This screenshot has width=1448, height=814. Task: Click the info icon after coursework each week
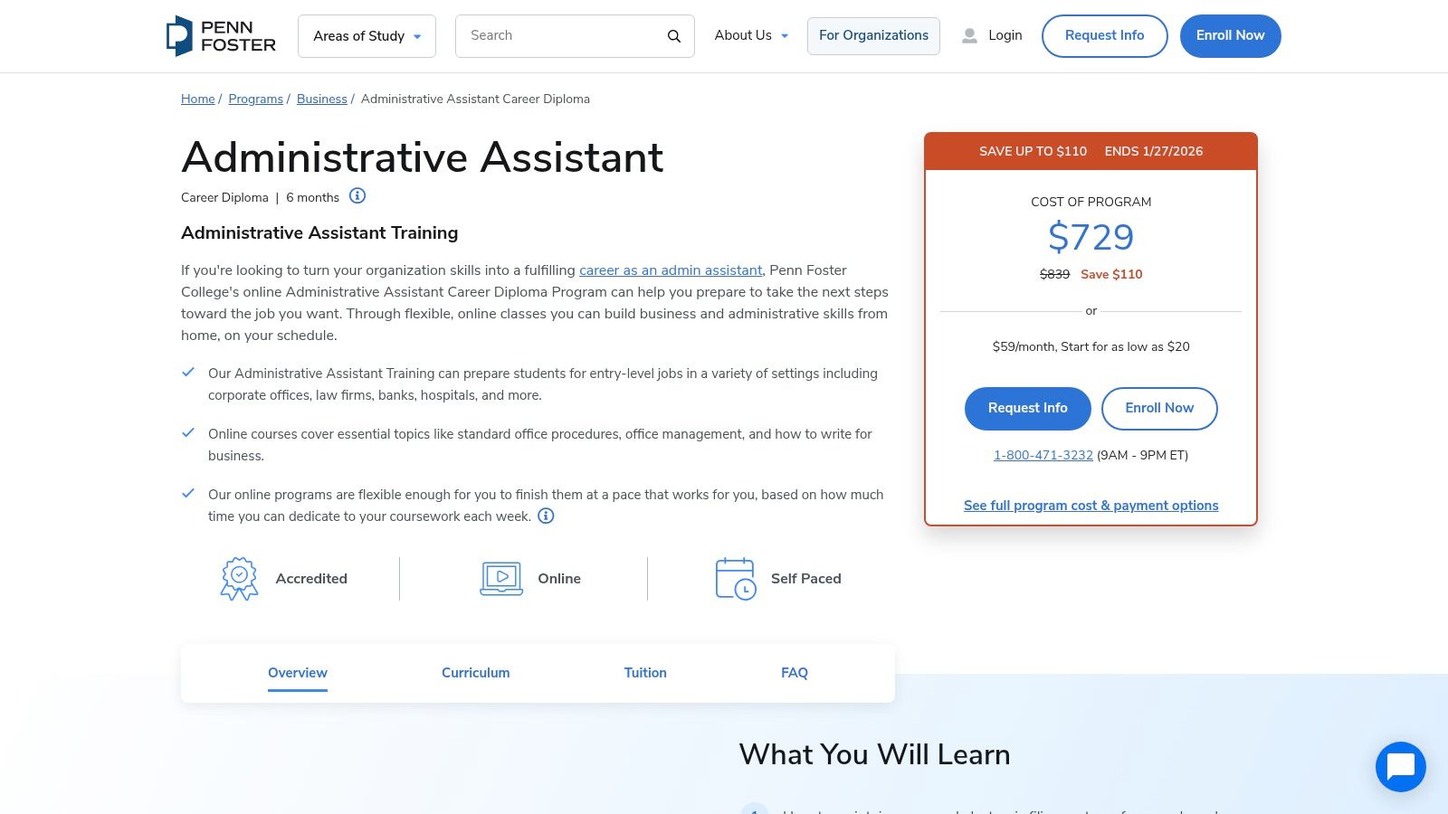pyautogui.click(x=546, y=516)
